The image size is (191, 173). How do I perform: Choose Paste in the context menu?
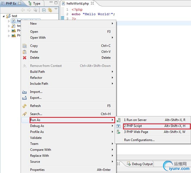coord(72,52)
